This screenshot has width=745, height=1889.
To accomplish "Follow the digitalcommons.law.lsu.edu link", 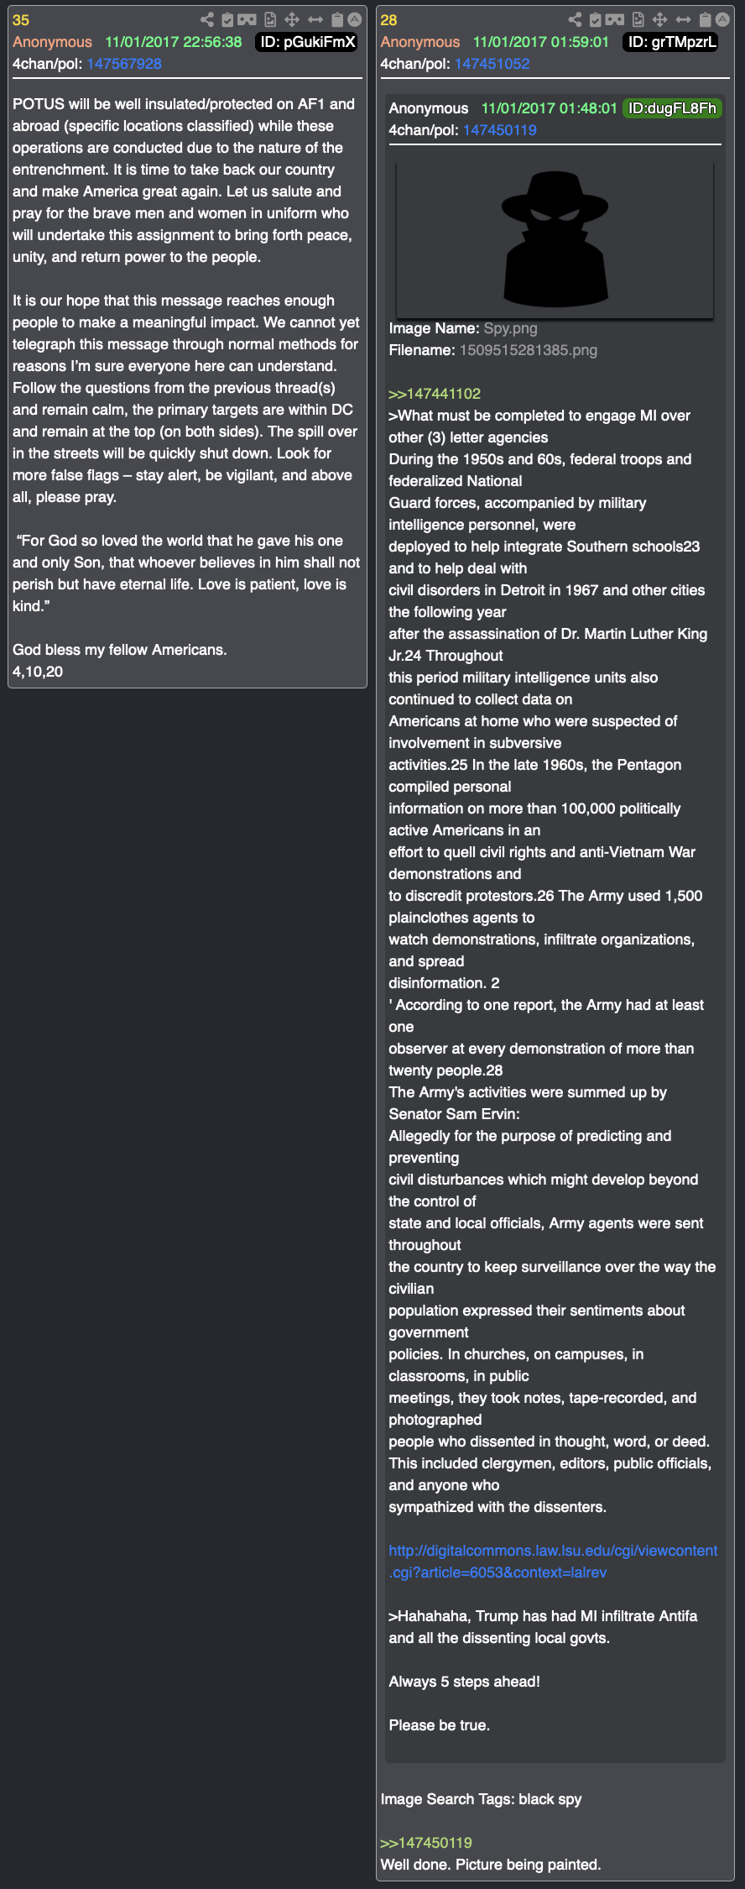I will point(553,1561).
